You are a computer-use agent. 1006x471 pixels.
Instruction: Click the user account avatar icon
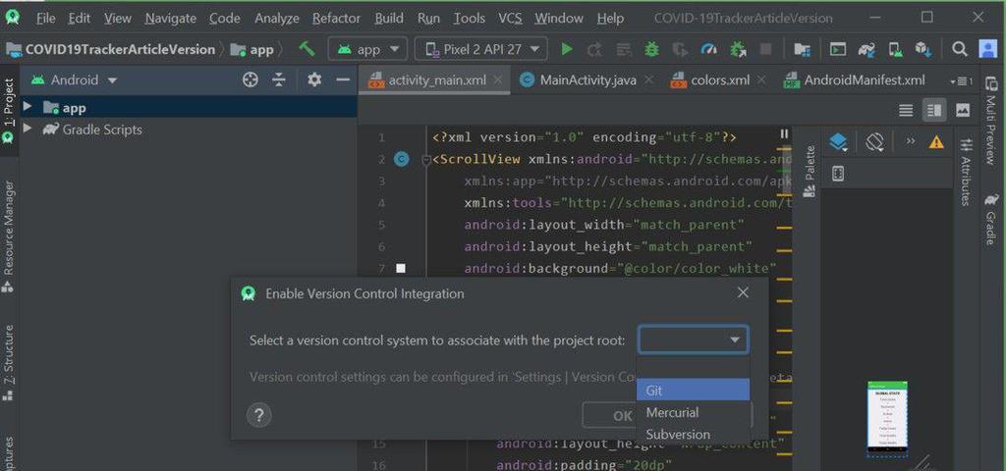pyautogui.click(x=988, y=49)
